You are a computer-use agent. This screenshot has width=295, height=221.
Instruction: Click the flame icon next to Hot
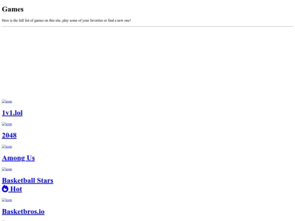click(x=5, y=189)
